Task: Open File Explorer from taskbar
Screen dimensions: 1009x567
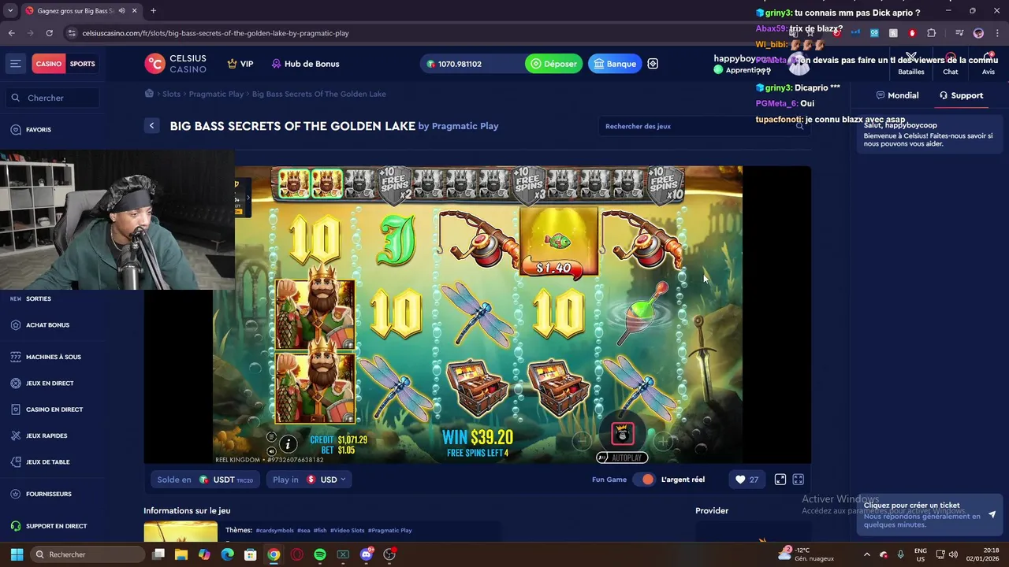Action: click(x=181, y=554)
